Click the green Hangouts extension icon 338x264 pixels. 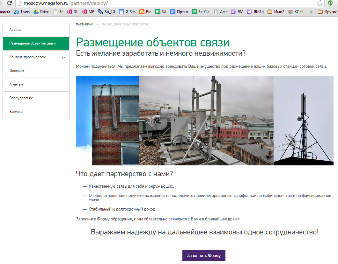coord(331,3)
